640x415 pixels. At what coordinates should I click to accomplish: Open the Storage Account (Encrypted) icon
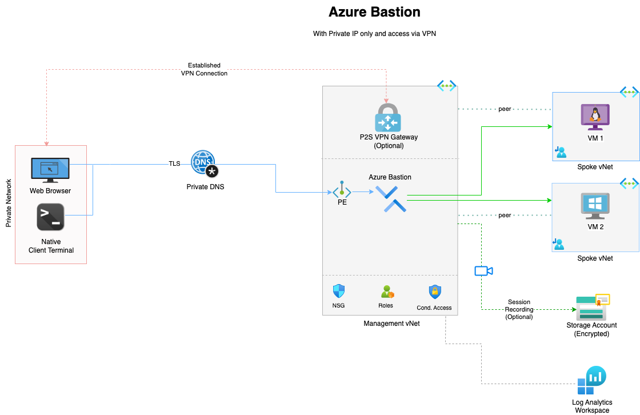pos(591,307)
